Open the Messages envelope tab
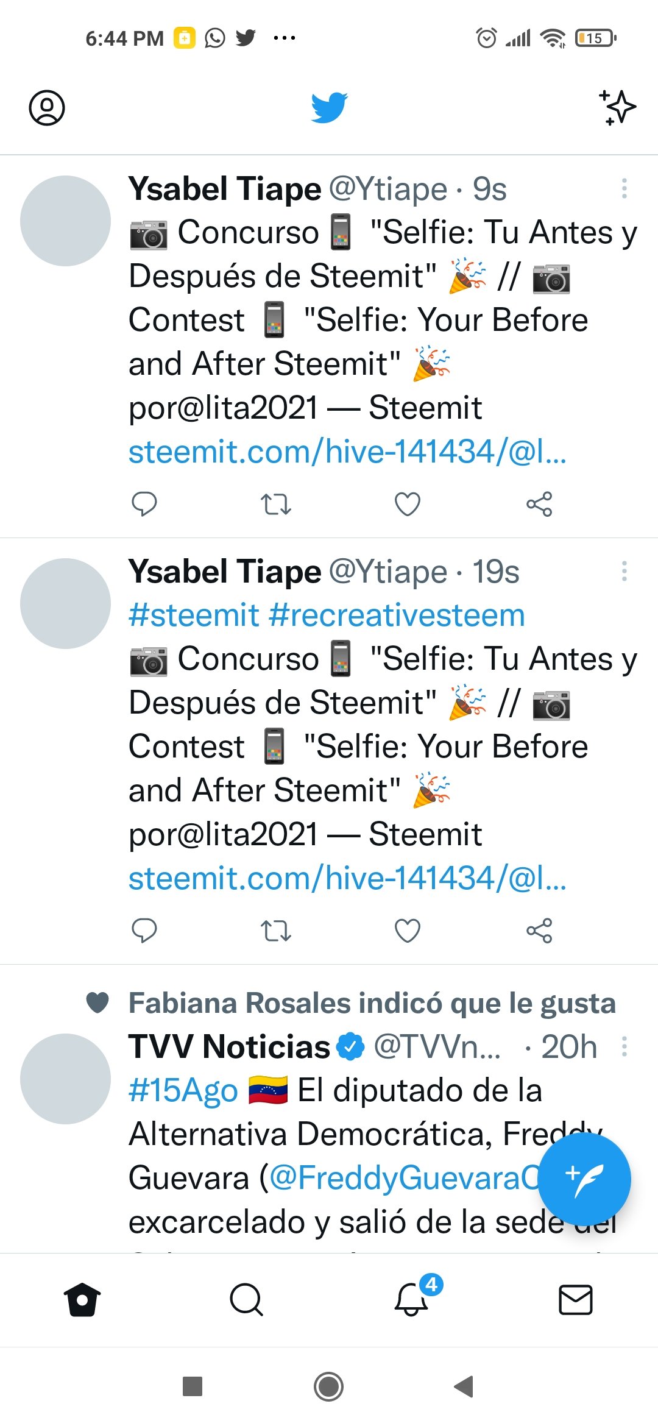658x1426 pixels. pos(576,1300)
